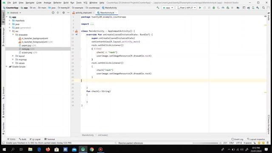Open the Navigate menu
This screenshot has width=272, height=153.
click(x=30, y=3)
